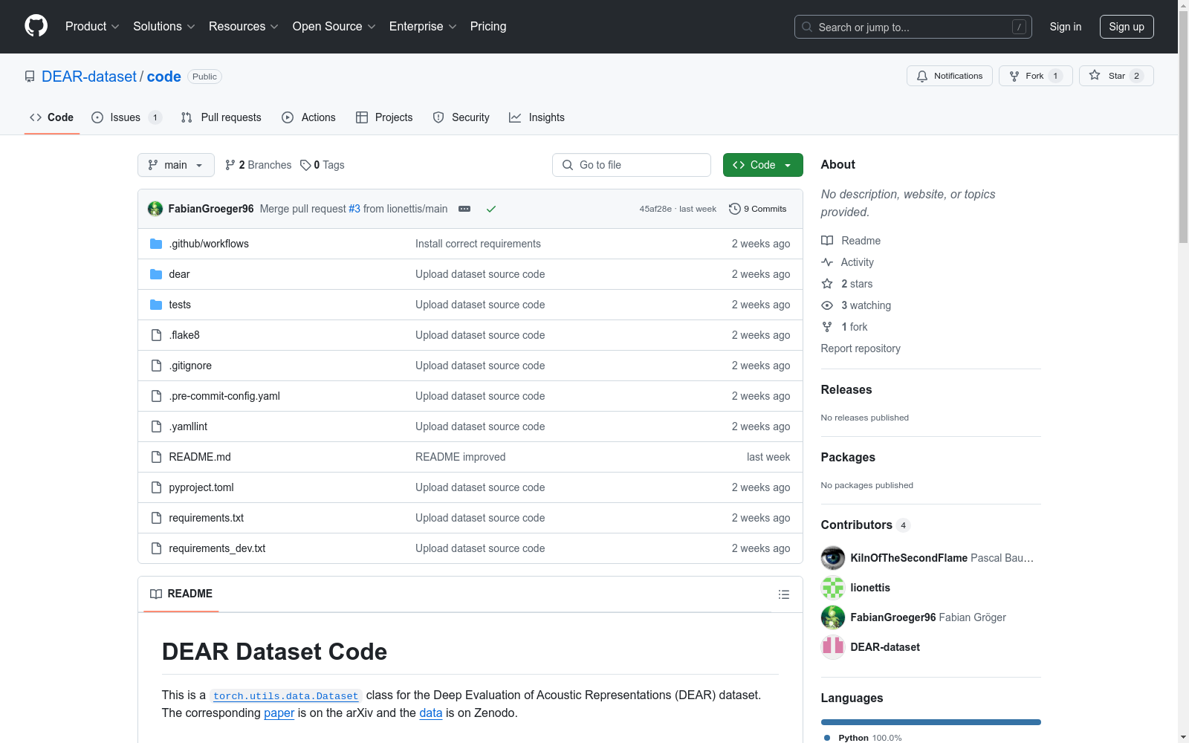Open the Enterprise menu

(423, 27)
